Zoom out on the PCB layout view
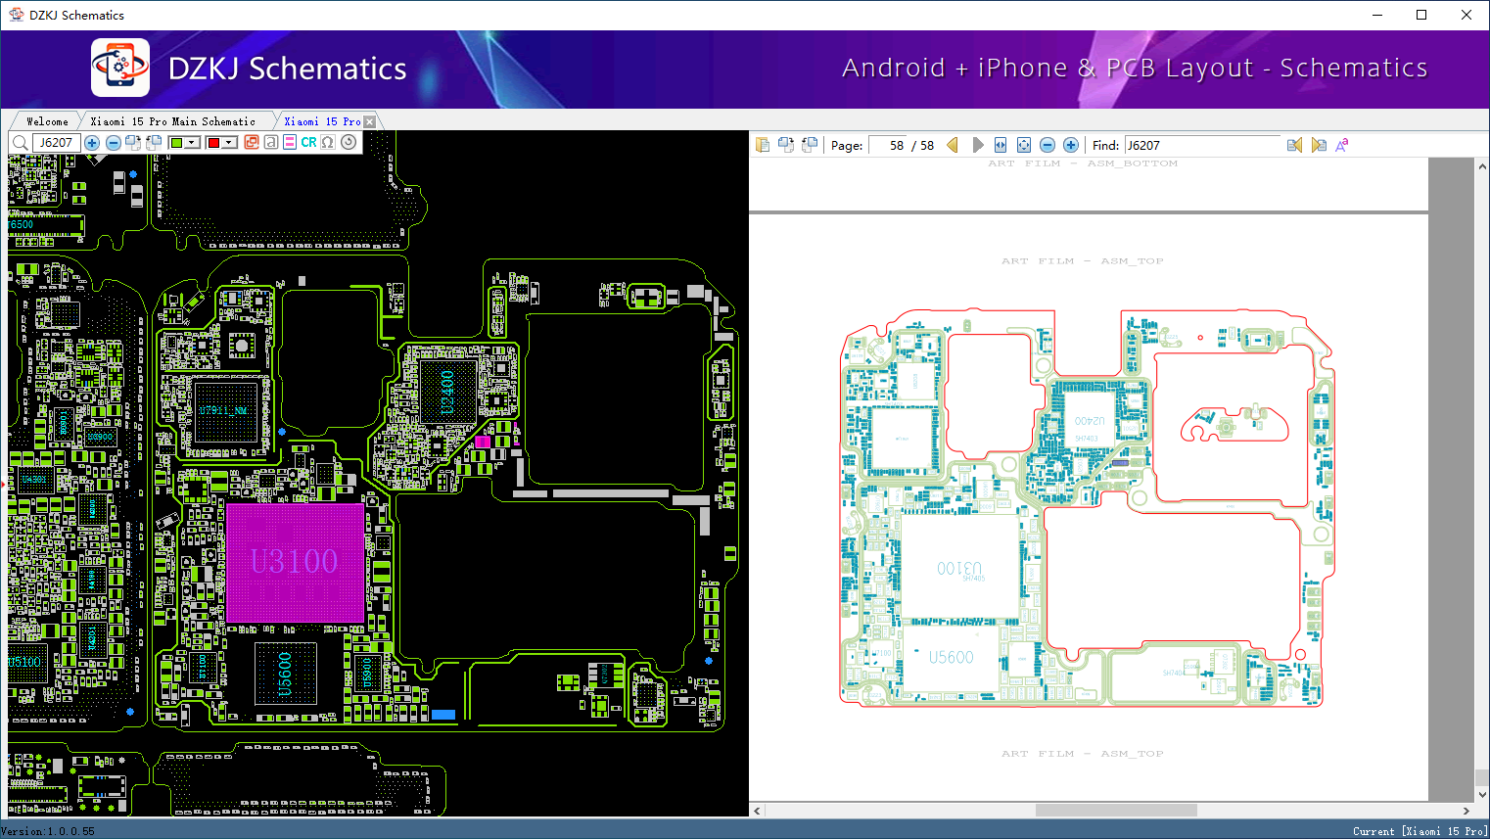This screenshot has height=839, width=1490. (x=113, y=143)
